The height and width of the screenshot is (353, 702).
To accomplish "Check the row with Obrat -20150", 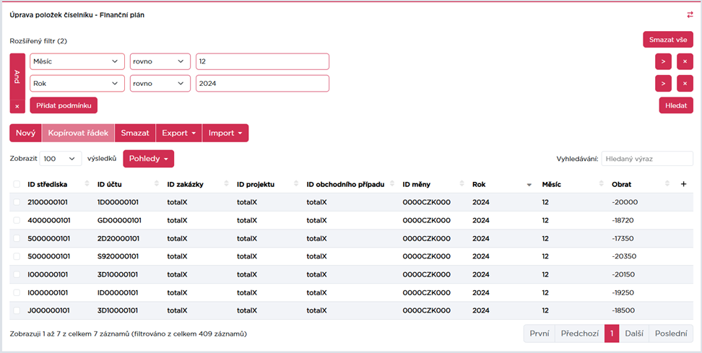I will [17, 274].
